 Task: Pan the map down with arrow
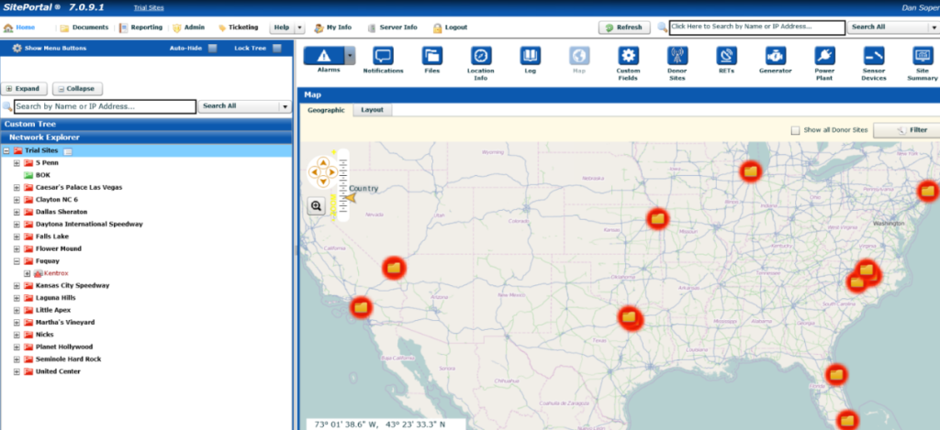pos(322,181)
